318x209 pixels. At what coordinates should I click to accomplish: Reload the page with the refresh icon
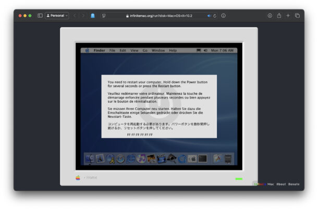pyautogui.click(x=215, y=16)
